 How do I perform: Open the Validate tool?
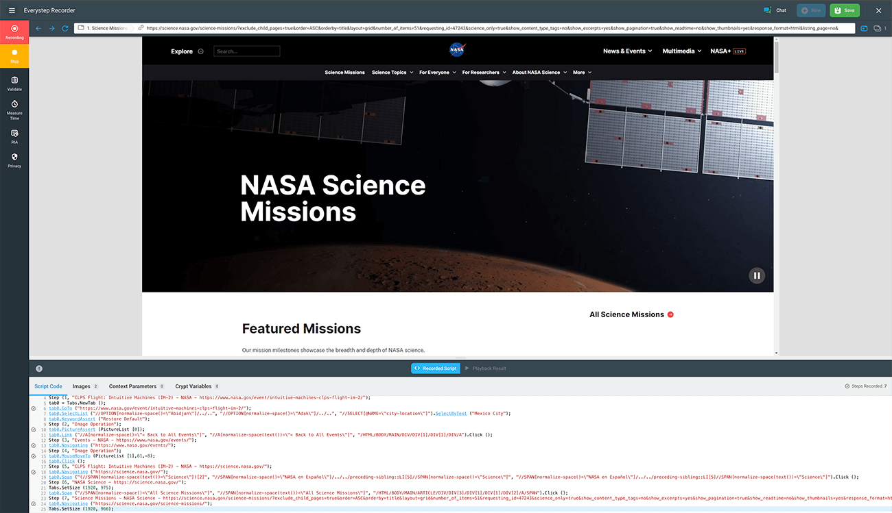tap(14, 84)
